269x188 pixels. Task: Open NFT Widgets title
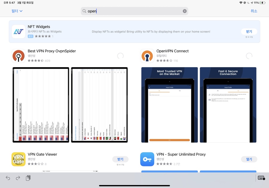[x=39, y=27]
